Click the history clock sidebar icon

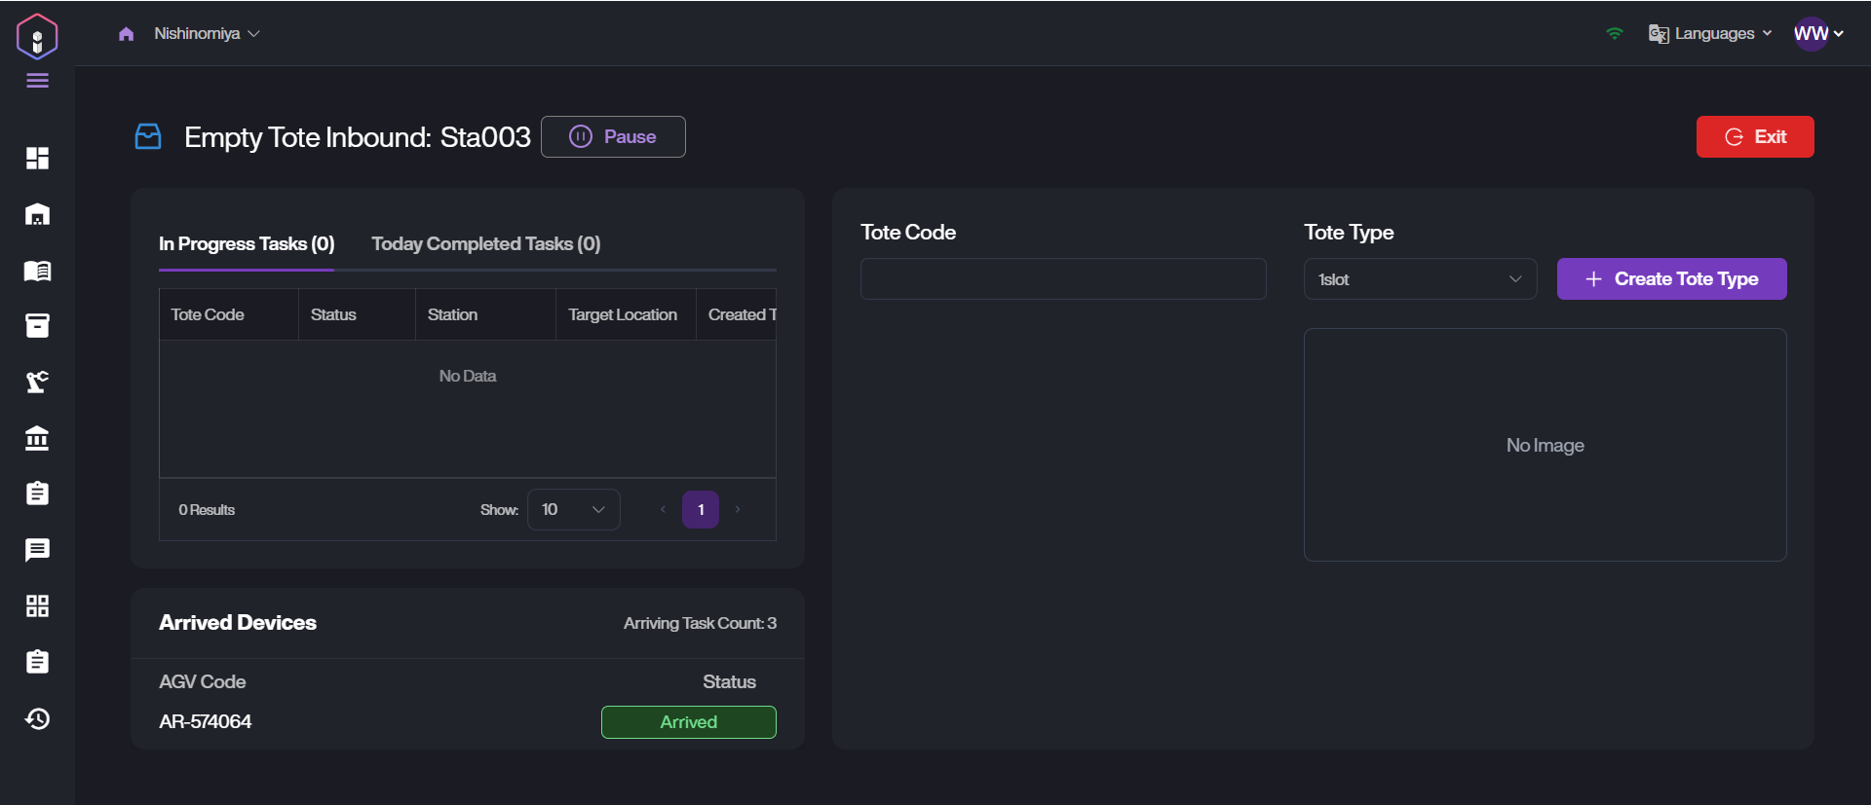(x=37, y=718)
